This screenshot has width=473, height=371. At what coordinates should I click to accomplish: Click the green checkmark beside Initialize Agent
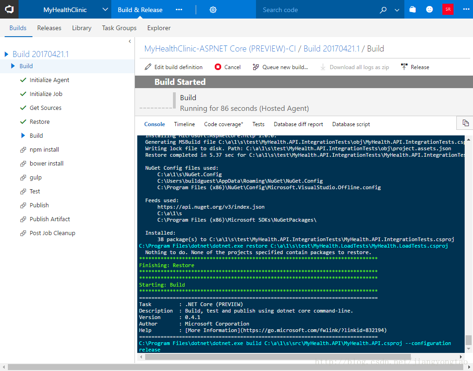click(23, 80)
